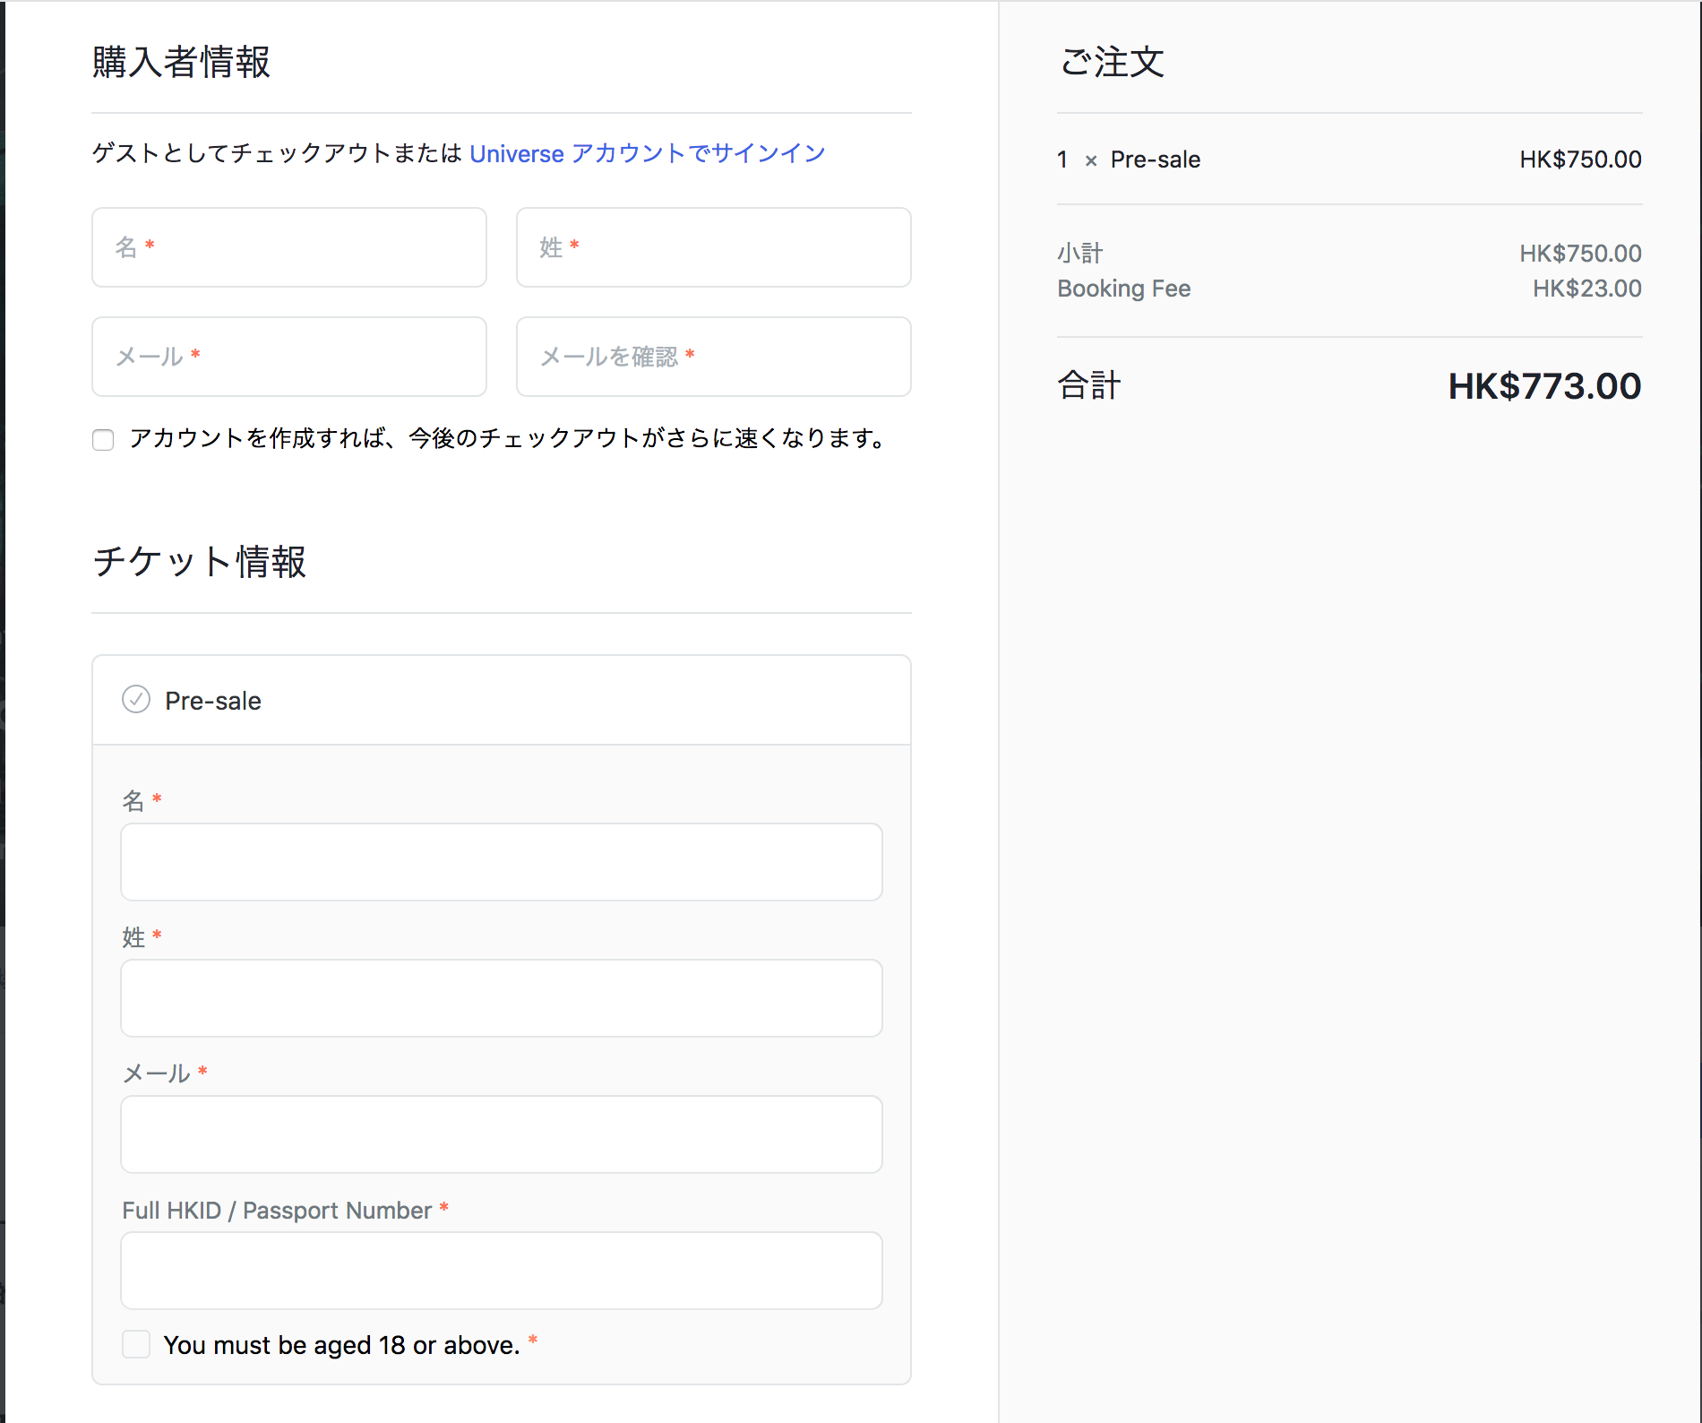Focus the ticket holder 名 input box

(502, 862)
